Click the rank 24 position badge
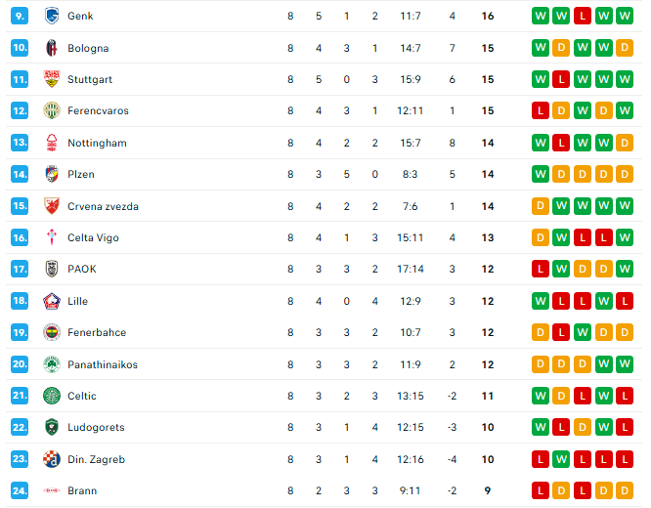651x508 pixels. [20, 490]
